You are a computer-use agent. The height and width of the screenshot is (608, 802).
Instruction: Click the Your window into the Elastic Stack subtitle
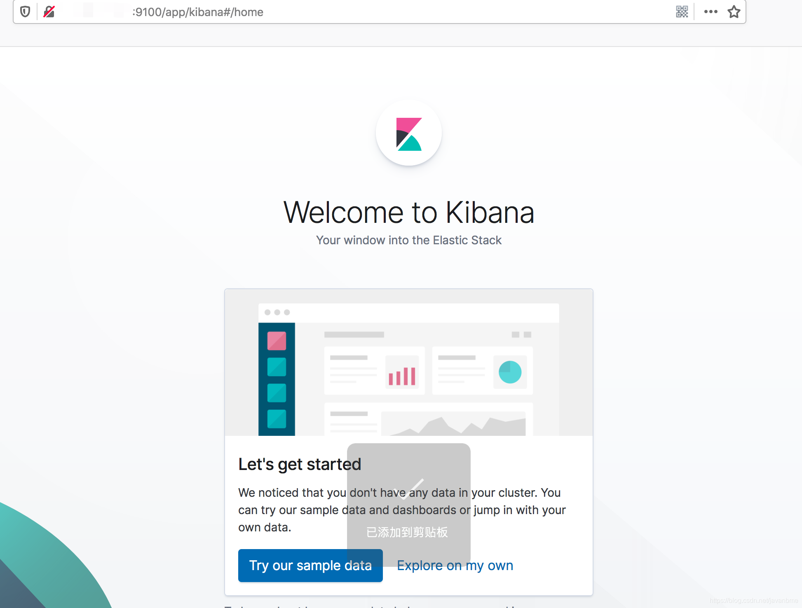point(409,240)
